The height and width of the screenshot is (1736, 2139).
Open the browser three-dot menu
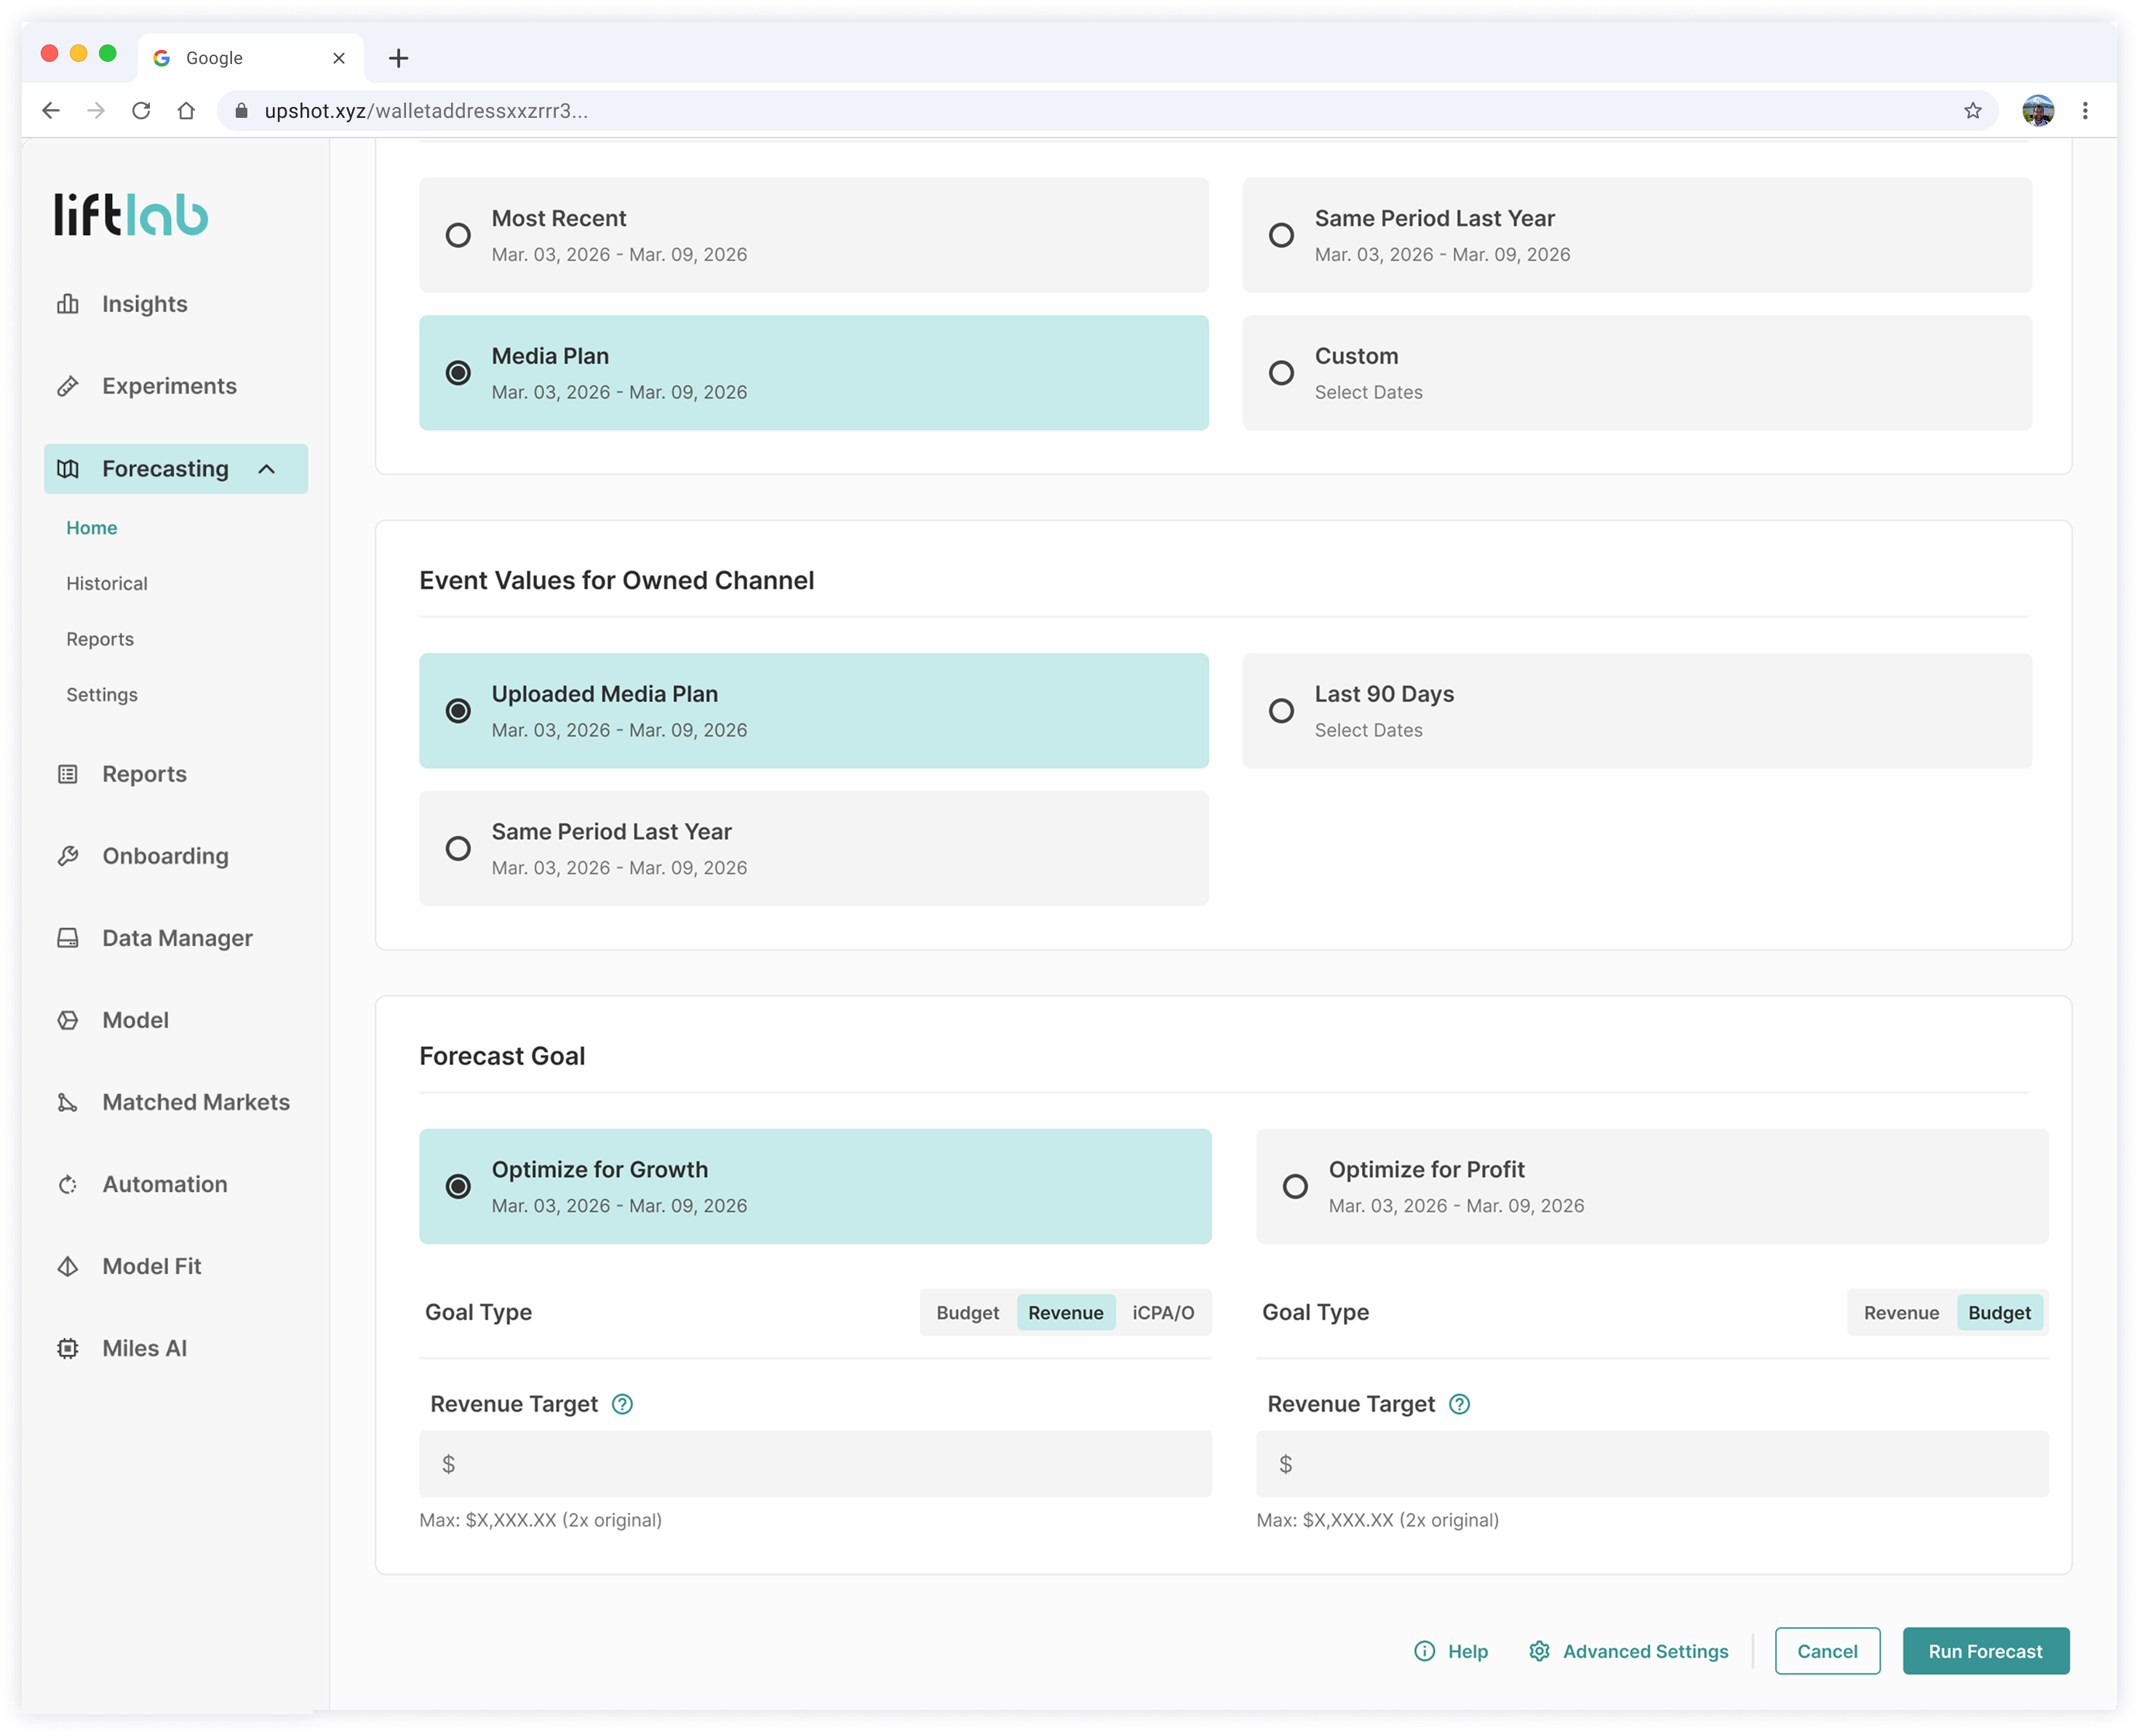2085,111
